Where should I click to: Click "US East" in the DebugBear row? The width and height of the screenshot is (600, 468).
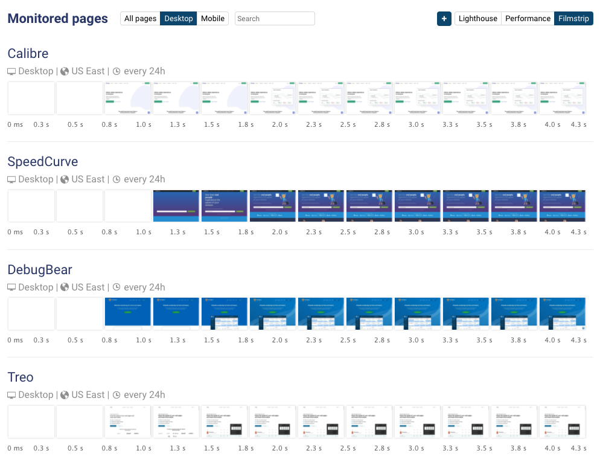(x=88, y=287)
